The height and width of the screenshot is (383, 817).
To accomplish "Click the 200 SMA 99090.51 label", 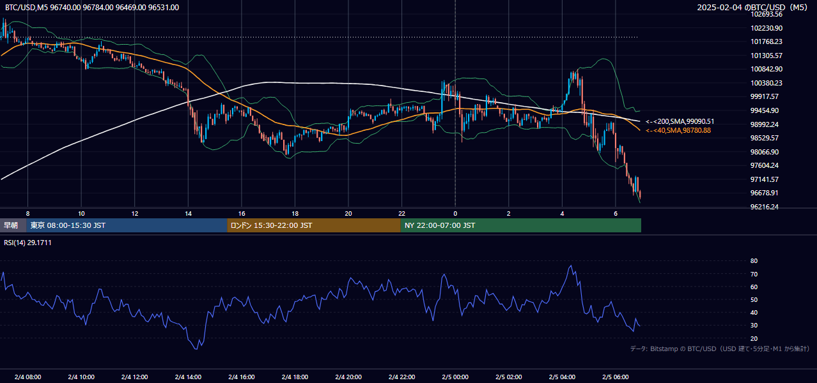I will click(680, 121).
